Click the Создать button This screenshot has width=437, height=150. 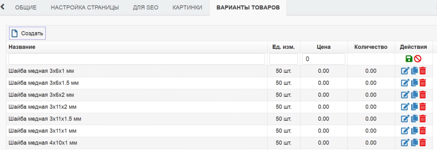tap(27, 33)
